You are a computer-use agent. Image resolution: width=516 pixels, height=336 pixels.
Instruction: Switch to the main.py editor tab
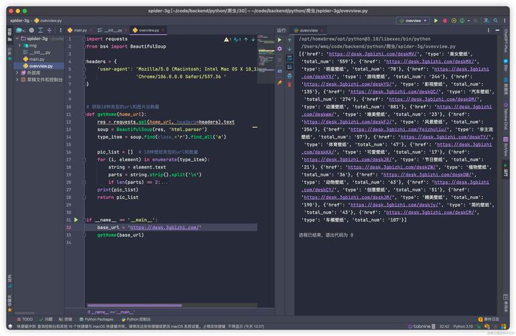pos(79,30)
